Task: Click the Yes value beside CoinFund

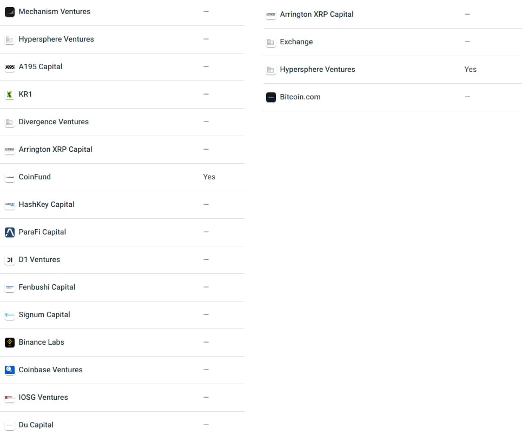Action: (209, 177)
